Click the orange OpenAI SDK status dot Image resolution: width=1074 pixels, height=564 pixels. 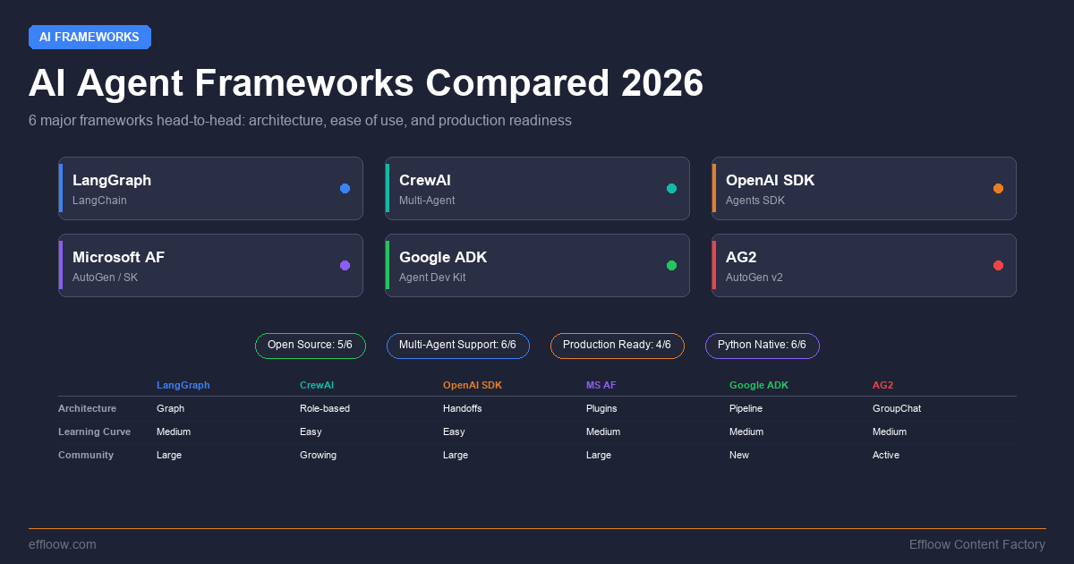[x=998, y=188]
